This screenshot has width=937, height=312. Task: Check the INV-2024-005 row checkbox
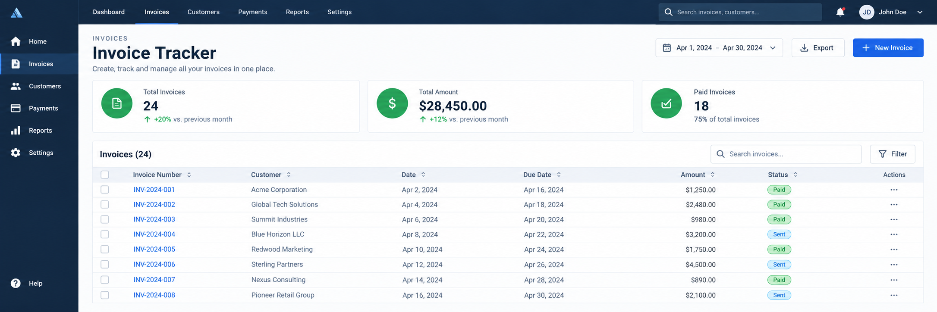pyautogui.click(x=105, y=249)
